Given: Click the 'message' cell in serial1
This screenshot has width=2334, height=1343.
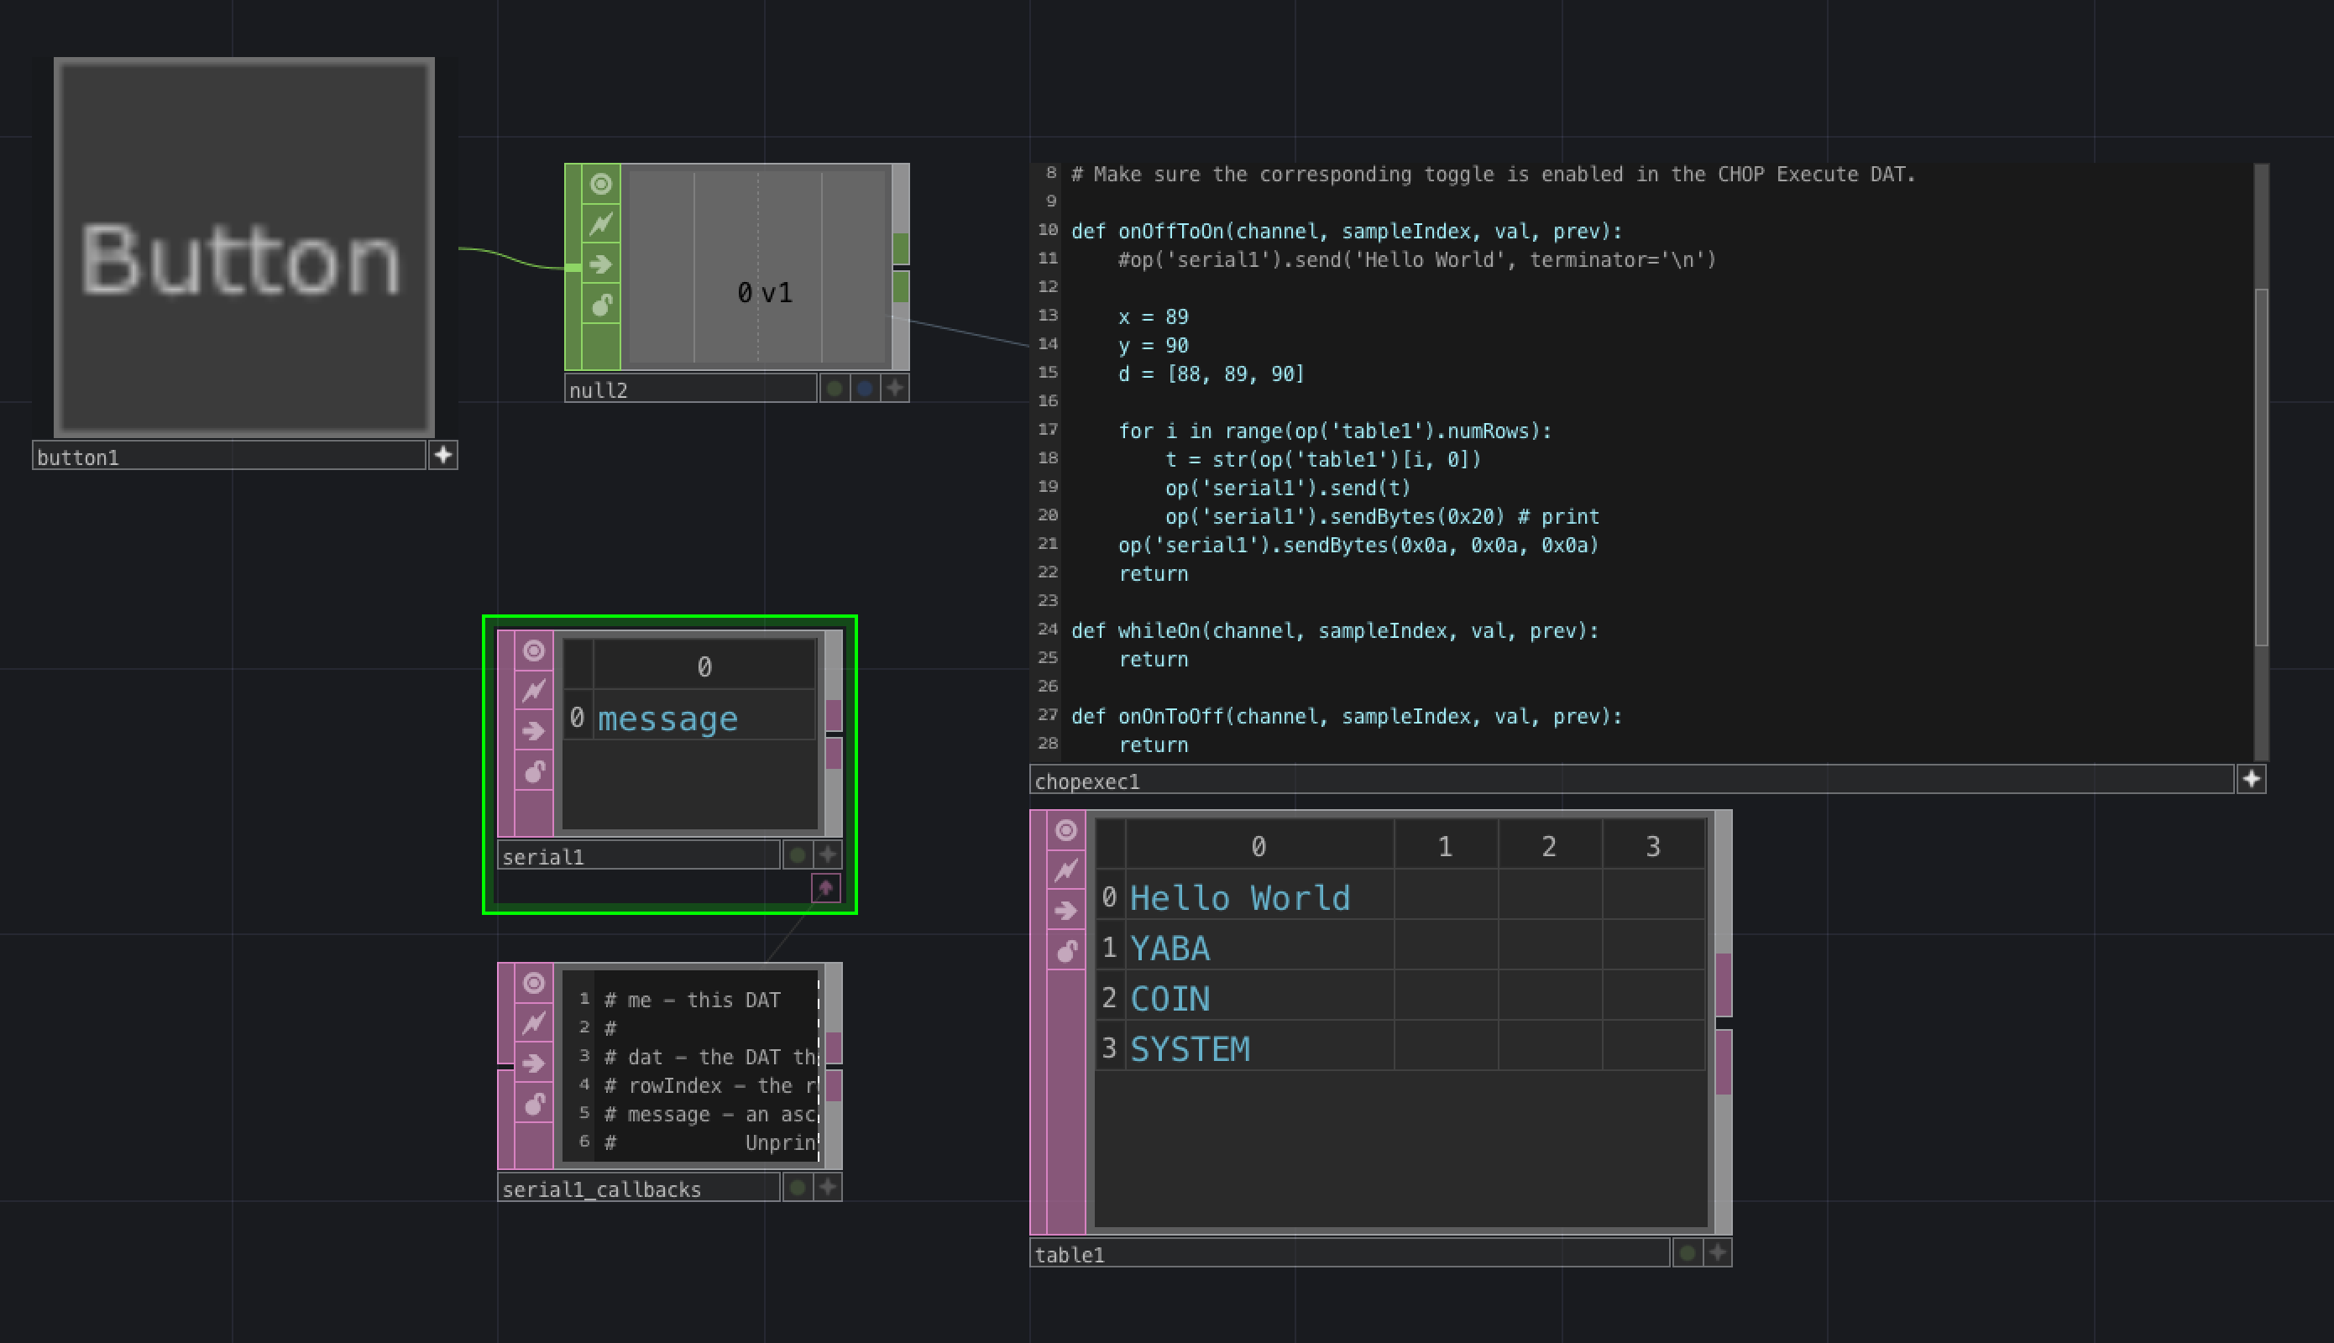Looking at the screenshot, I should [668, 719].
